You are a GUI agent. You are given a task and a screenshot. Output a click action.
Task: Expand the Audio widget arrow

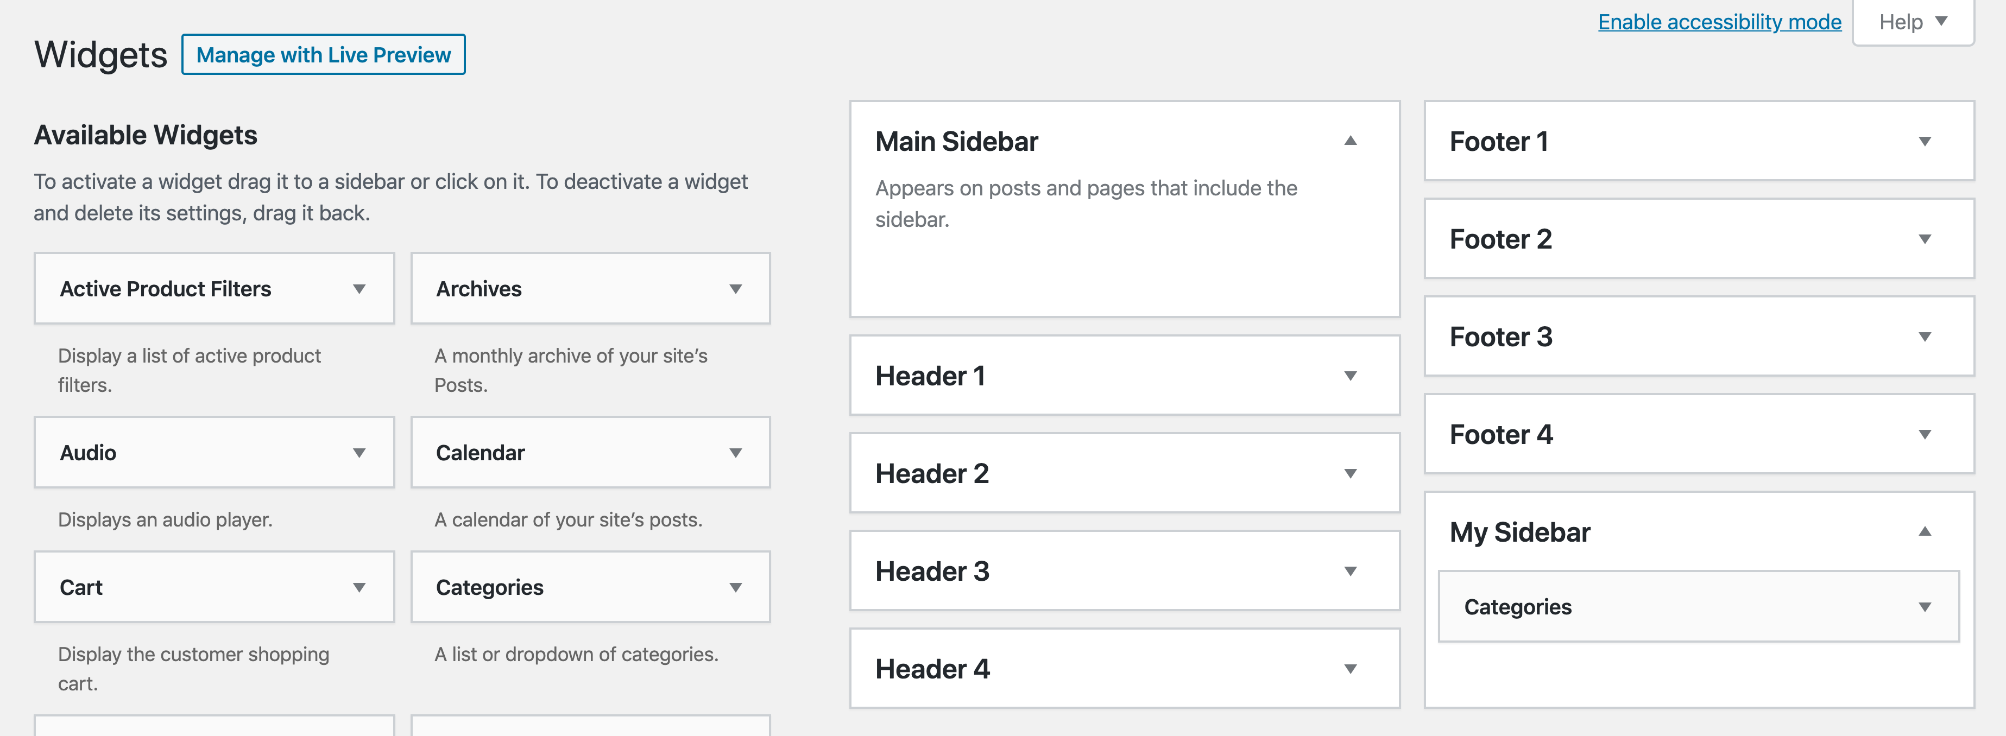pyautogui.click(x=359, y=453)
